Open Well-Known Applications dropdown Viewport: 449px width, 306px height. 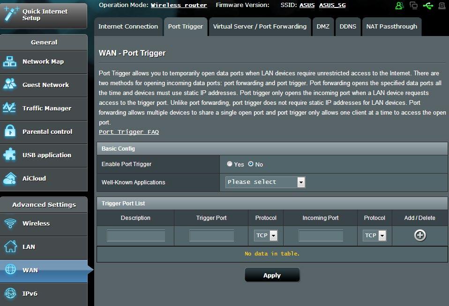coord(265,182)
